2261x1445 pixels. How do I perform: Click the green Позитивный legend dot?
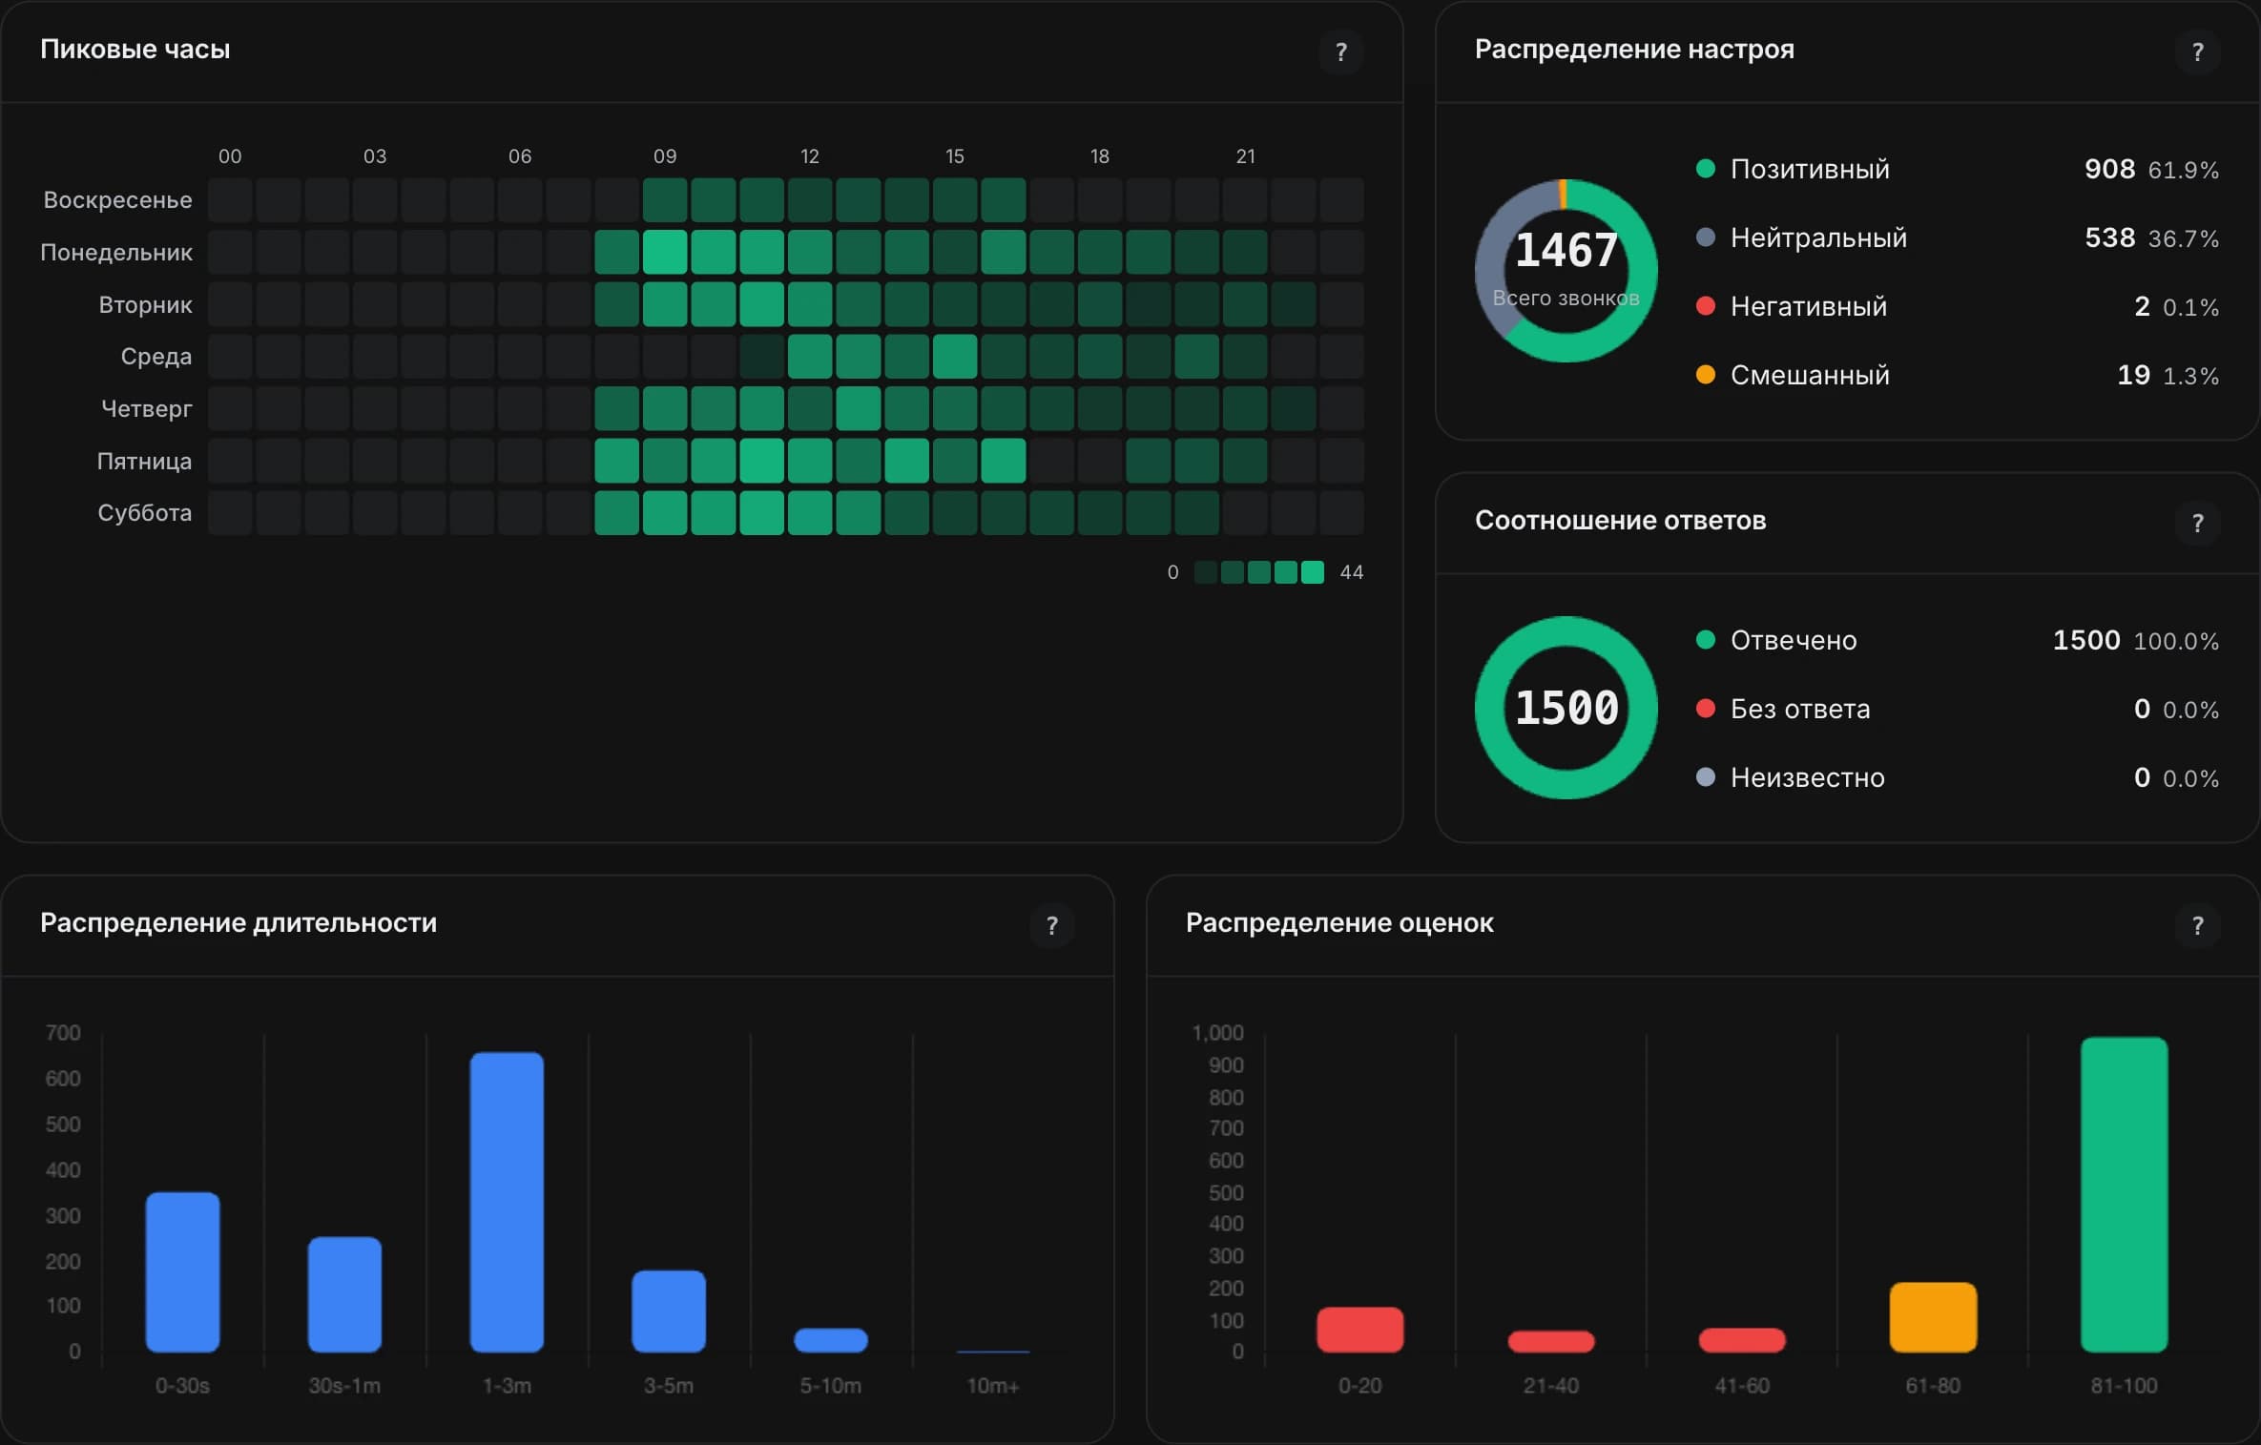coord(1706,169)
